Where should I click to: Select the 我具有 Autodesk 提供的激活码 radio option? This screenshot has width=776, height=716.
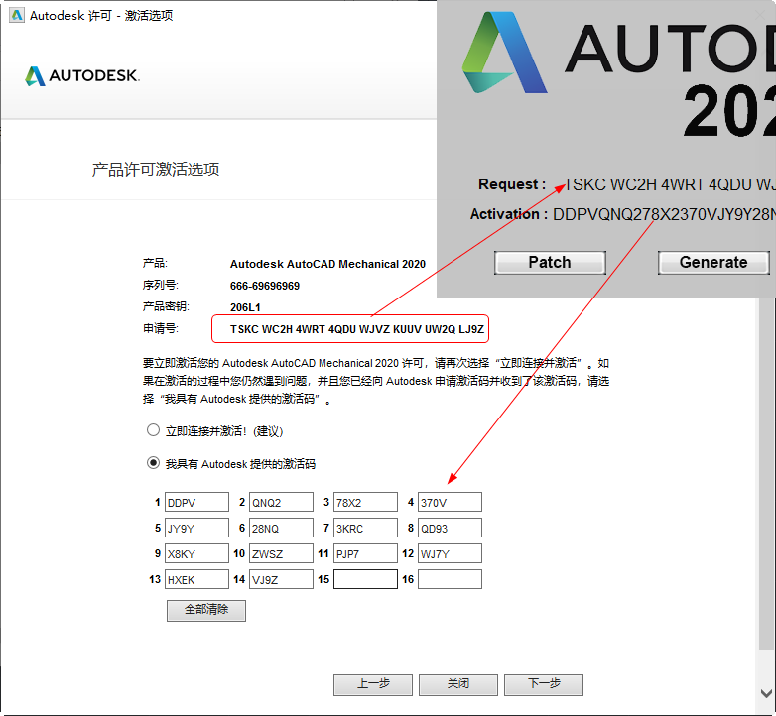(x=153, y=463)
